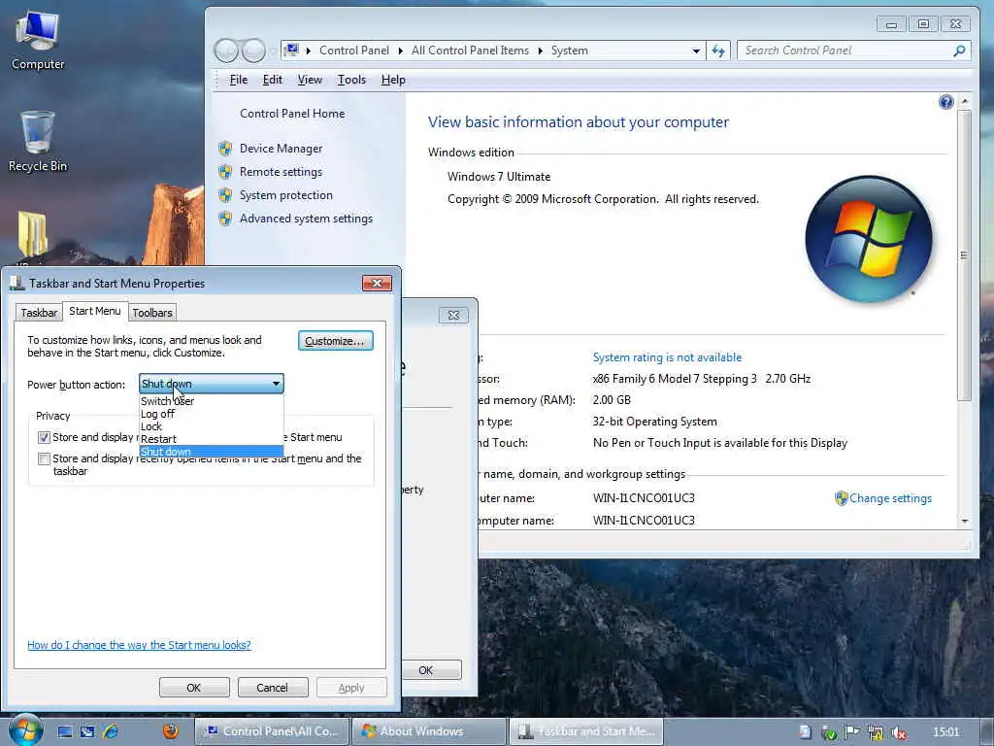Click OK in Taskbar and Start Menu Properties
This screenshot has height=746, width=994.
(x=194, y=688)
